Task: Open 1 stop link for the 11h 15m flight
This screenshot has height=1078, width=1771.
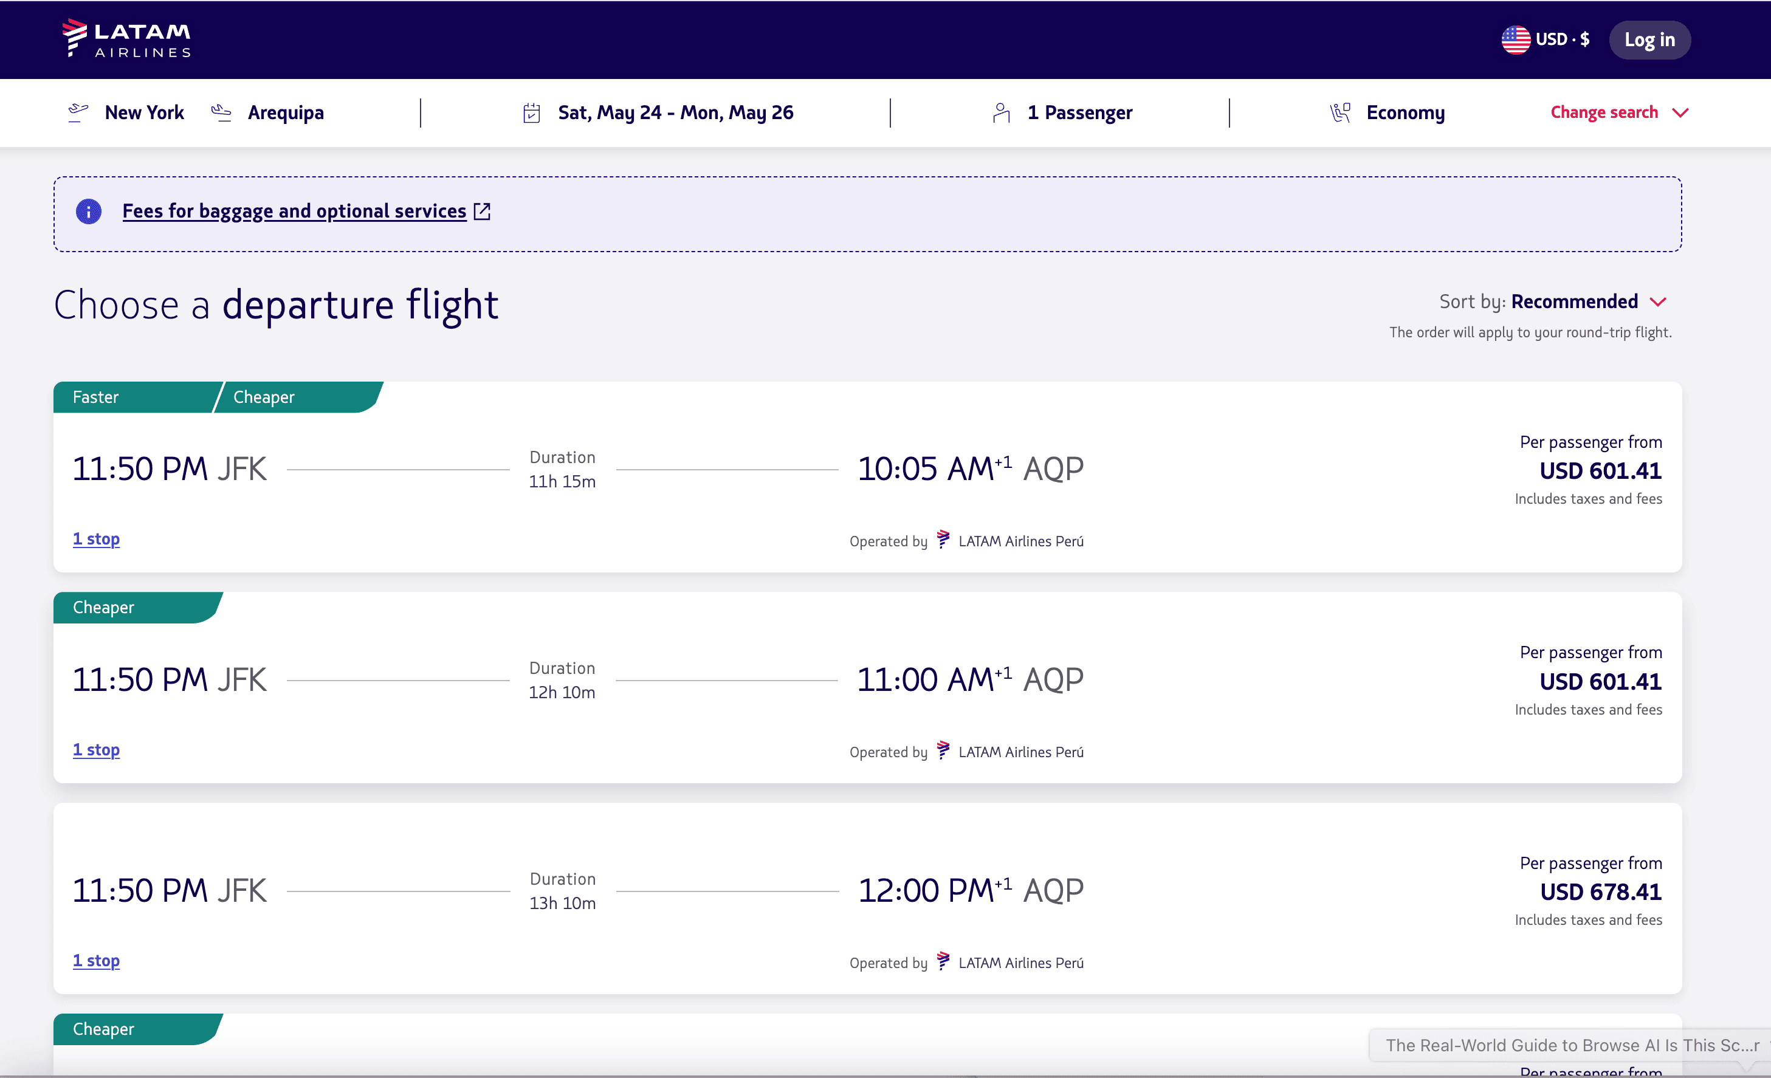Action: (x=96, y=539)
